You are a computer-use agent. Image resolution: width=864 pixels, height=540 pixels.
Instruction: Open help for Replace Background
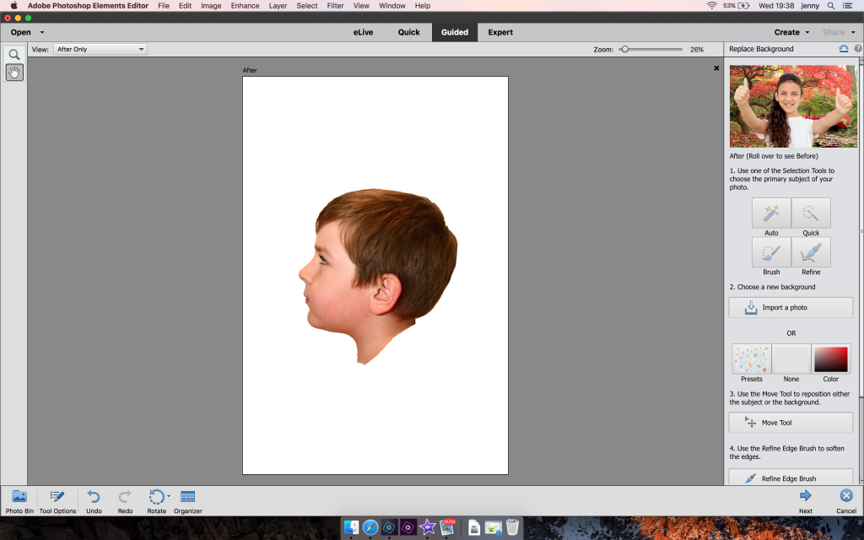pyautogui.click(x=858, y=48)
